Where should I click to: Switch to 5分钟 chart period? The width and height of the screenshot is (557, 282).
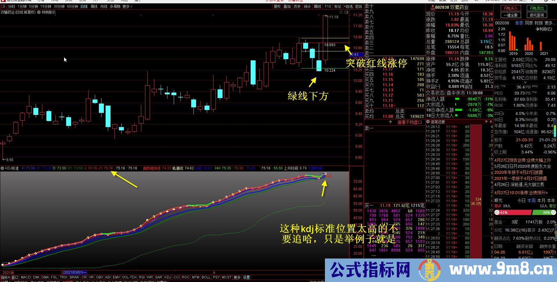pyautogui.click(x=33, y=6)
